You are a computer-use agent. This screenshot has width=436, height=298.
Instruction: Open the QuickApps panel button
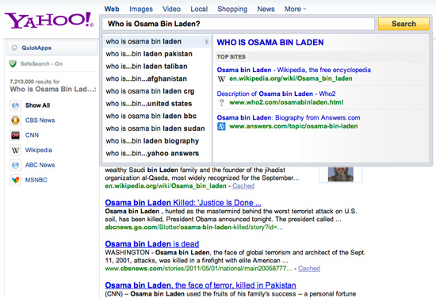[52, 48]
